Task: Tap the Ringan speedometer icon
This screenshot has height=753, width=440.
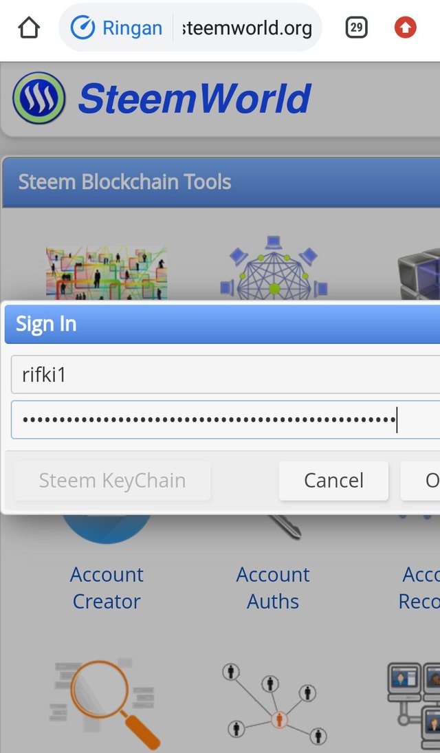Action: (x=82, y=28)
